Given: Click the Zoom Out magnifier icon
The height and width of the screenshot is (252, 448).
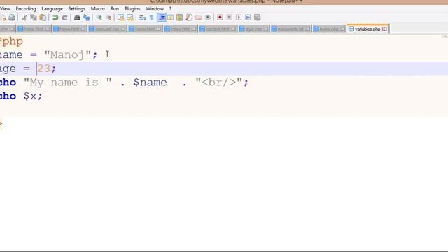Looking at the screenshot, I should (x=108, y=17).
